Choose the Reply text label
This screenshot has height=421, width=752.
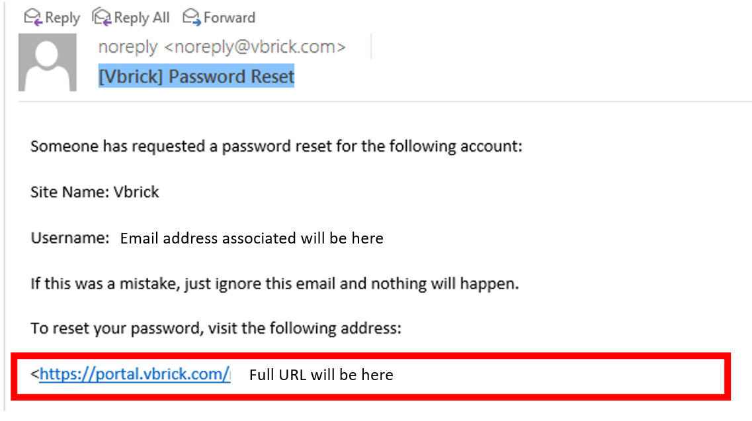[x=62, y=18]
